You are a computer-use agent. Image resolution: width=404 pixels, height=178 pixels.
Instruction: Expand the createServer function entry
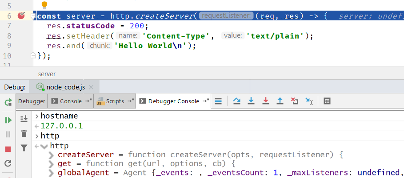(x=52, y=155)
